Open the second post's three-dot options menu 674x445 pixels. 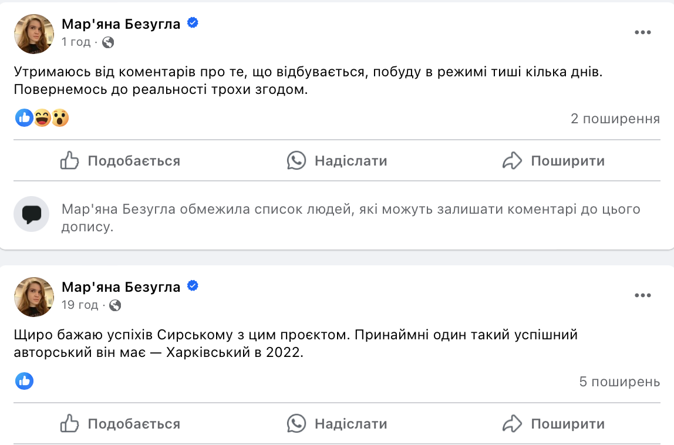tap(643, 295)
